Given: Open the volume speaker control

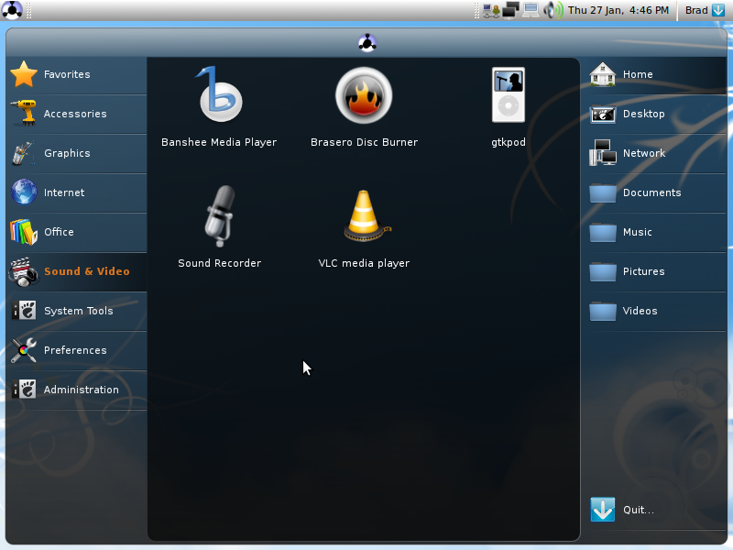Looking at the screenshot, I should pos(553,10).
